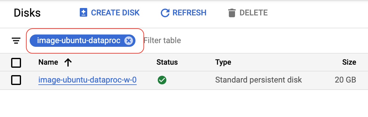Click the Create Disk plus icon
Screen dimensions: 368x117
(83, 13)
